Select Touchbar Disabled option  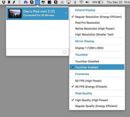click(x=97, y=61)
